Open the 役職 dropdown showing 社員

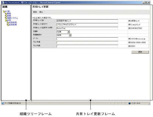(63, 32)
